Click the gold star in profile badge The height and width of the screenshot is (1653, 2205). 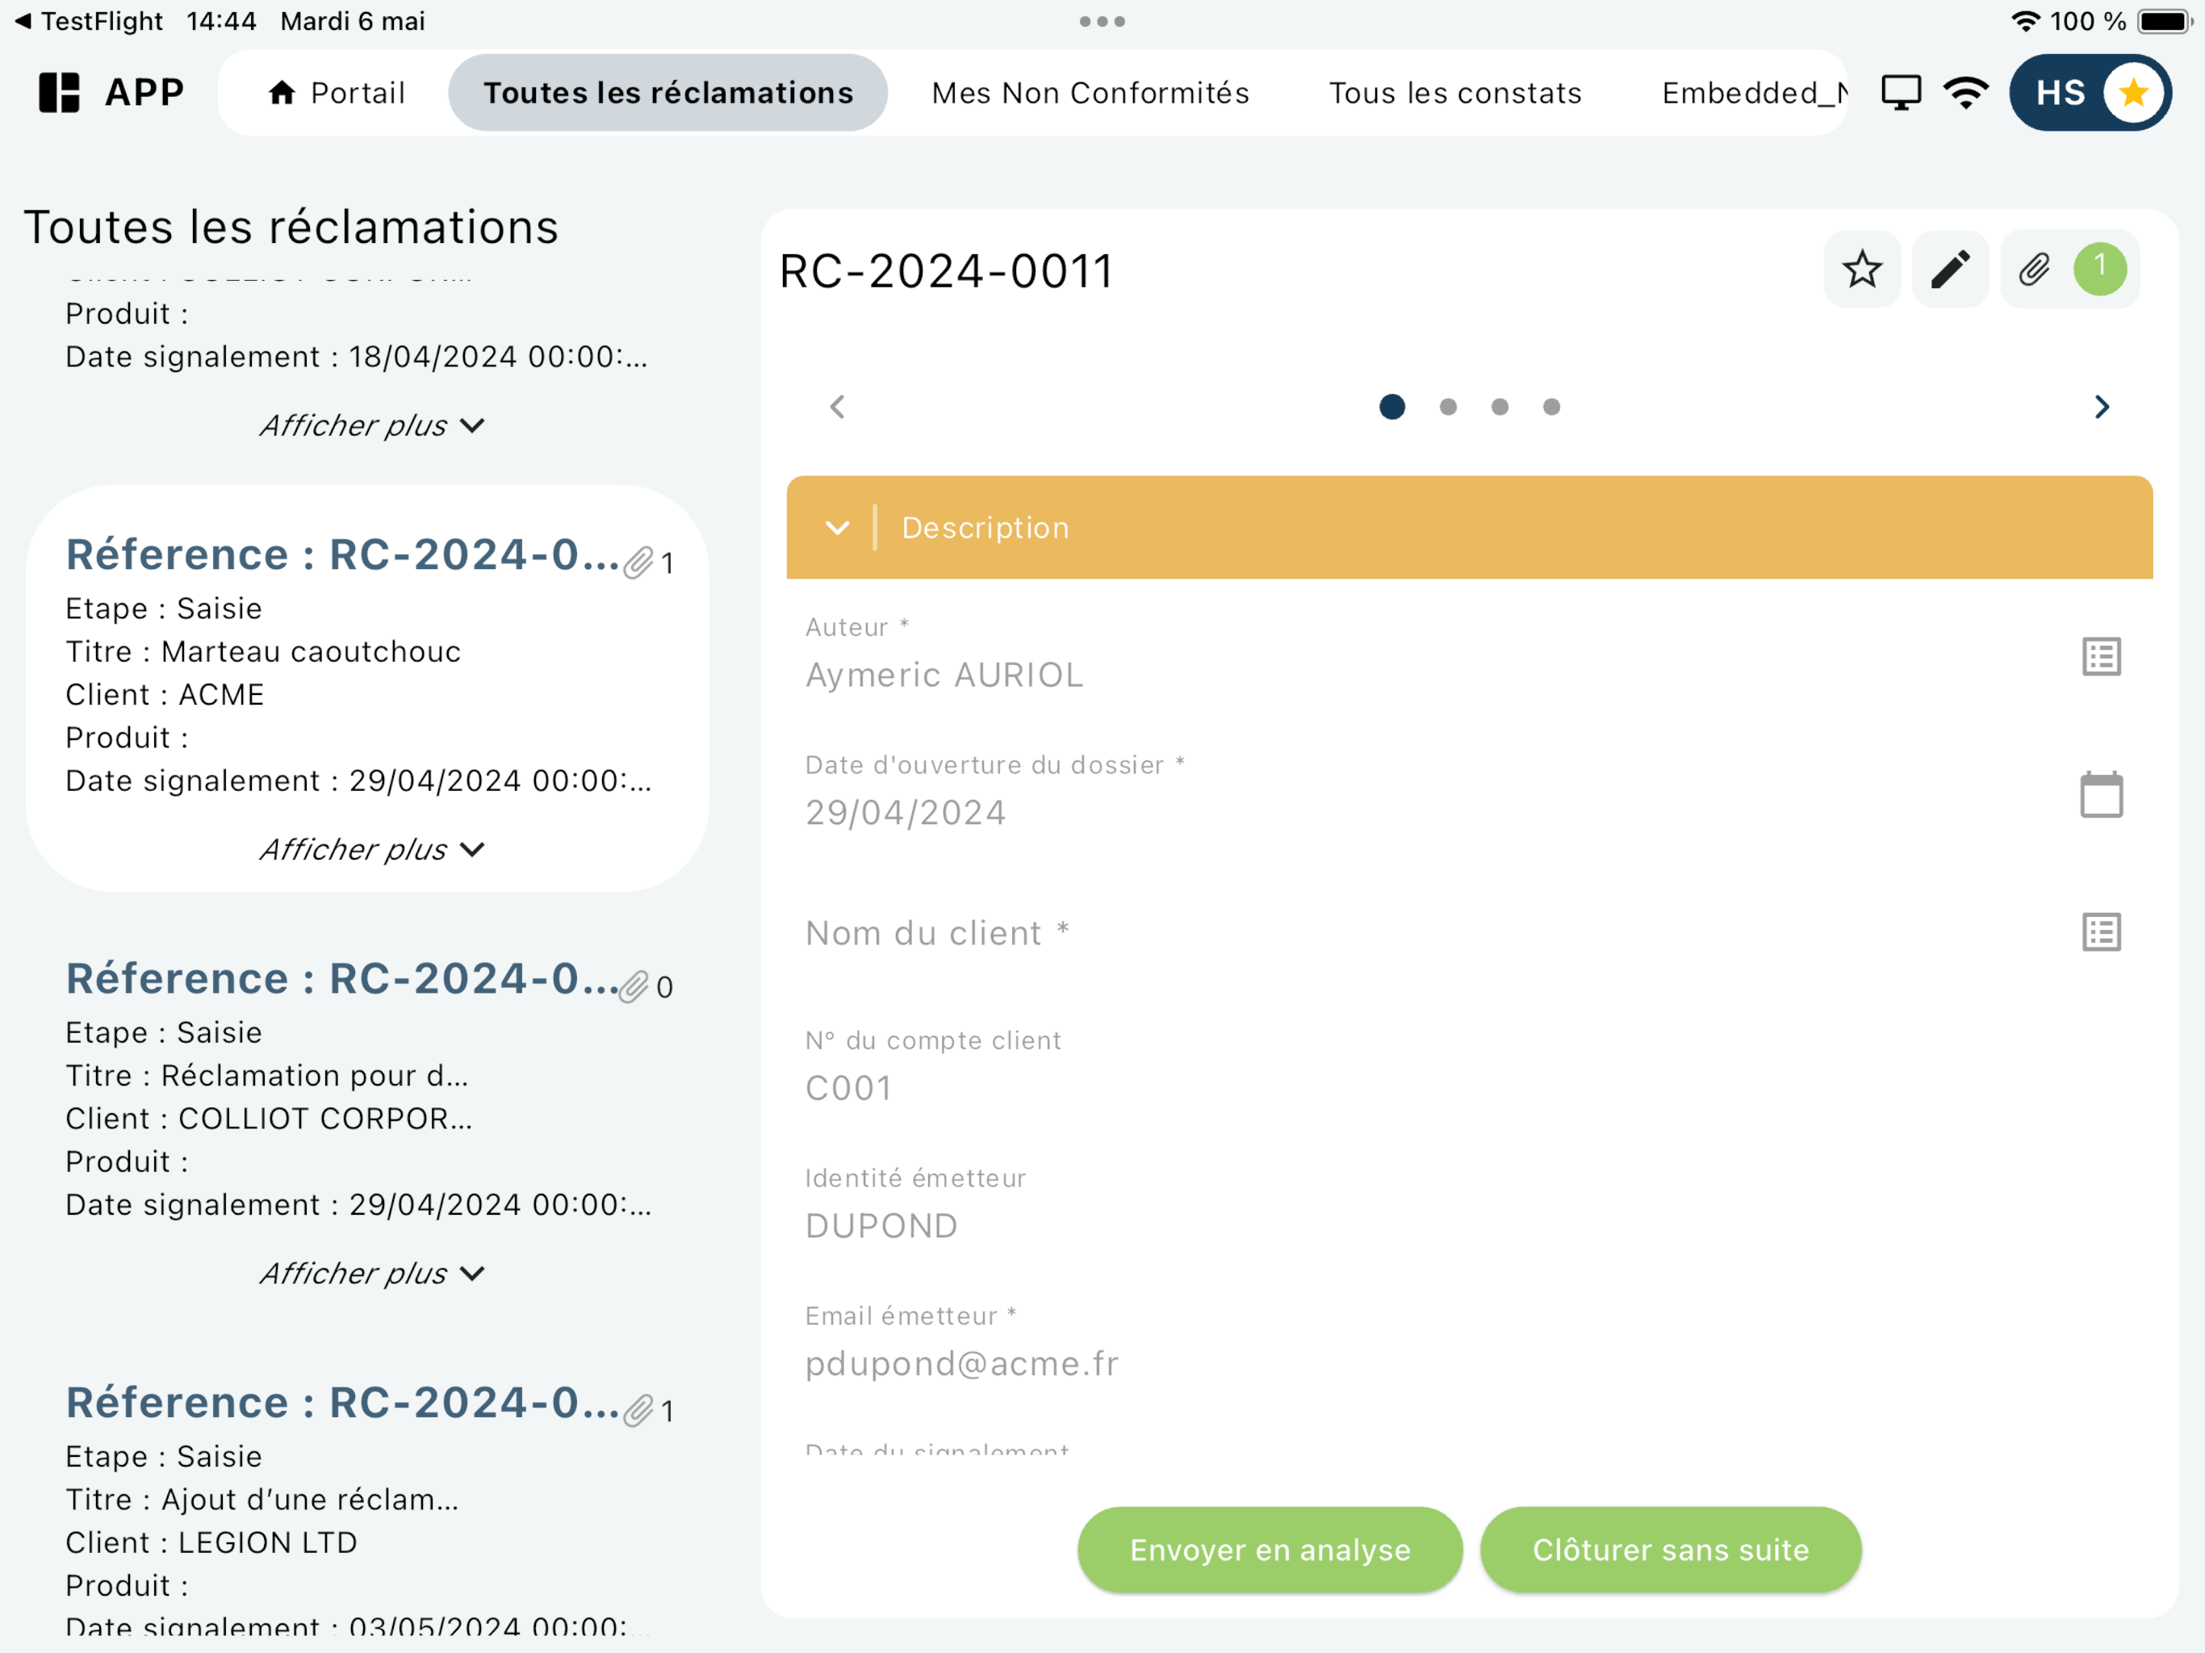click(2132, 93)
